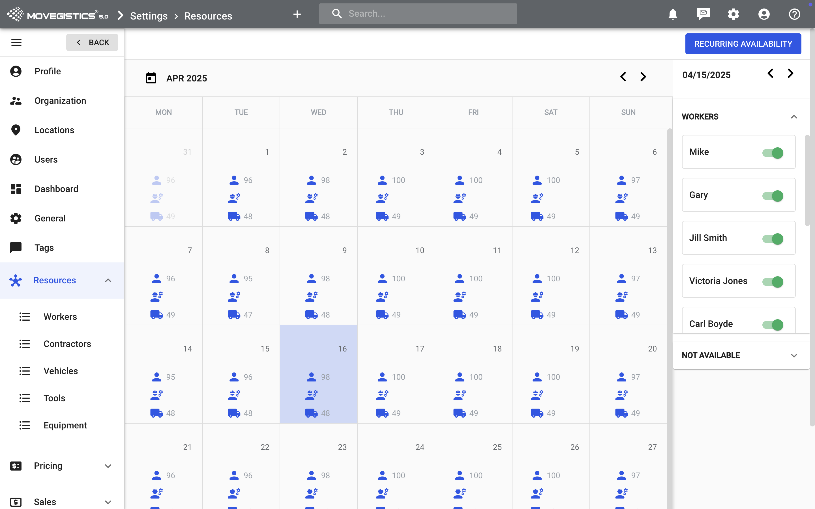Click the RECURRING AVAILABILITY button
This screenshot has width=815, height=509.
pyautogui.click(x=743, y=44)
